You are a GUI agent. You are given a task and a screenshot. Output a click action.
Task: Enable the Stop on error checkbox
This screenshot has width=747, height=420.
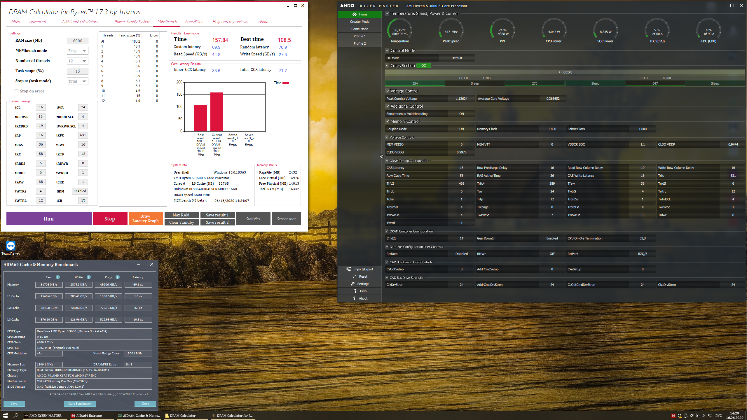coord(17,91)
